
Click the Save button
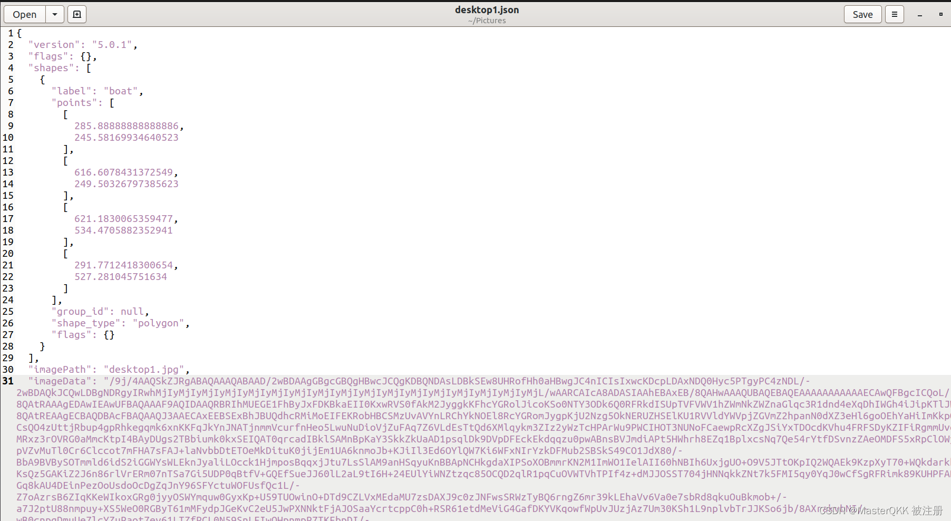click(x=862, y=14)
